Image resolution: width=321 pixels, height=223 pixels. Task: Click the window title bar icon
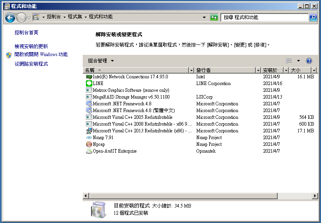pyautogui.click(x=7, y=6)
